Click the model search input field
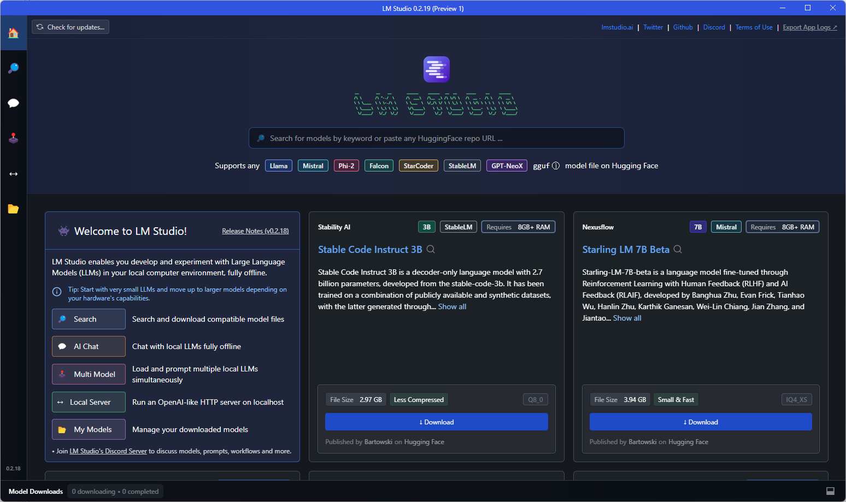The image size is (846, 502). pos(436,138)
